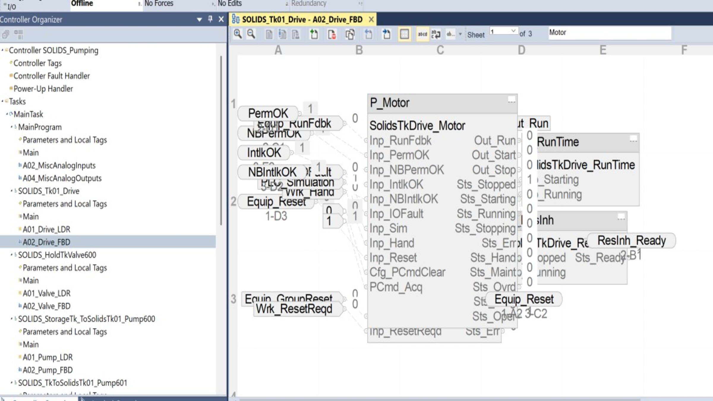The image size is (713, 401).
Task: Collapse the SOLIDS_StorageTk_ToSolidsTk01_Pump600 node
Action: click(x=12, y=319)
